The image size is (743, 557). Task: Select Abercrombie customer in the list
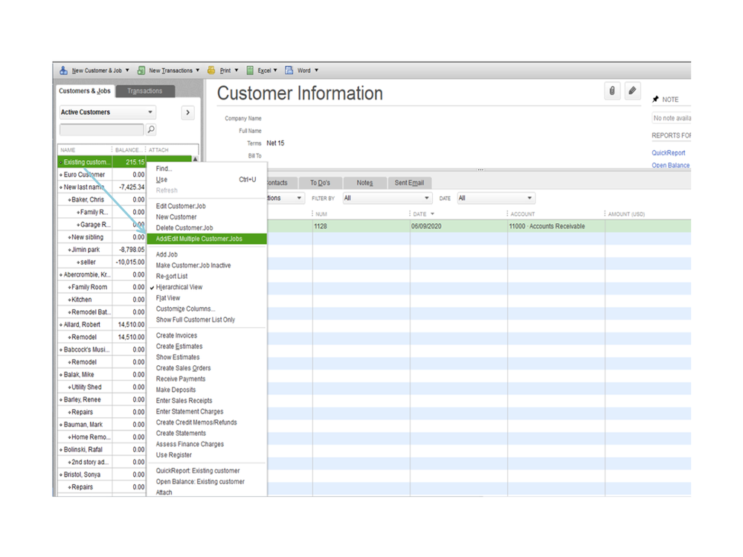tap(86, 274)
